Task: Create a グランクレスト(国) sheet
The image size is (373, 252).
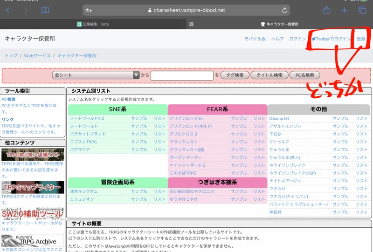Action: [x=187, y=150]
